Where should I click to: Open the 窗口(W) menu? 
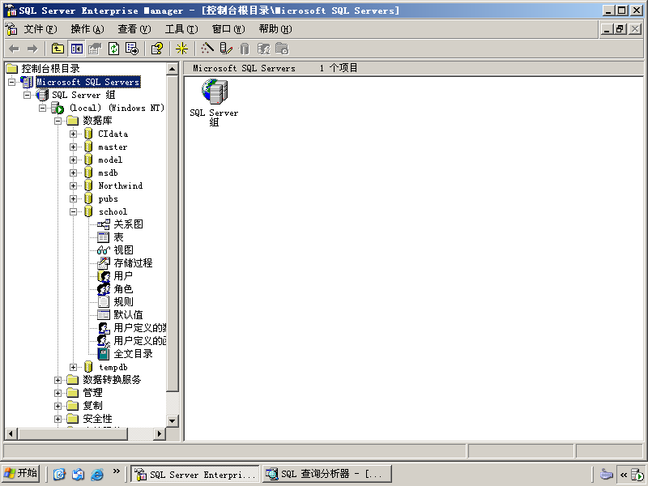coord(228,29)
